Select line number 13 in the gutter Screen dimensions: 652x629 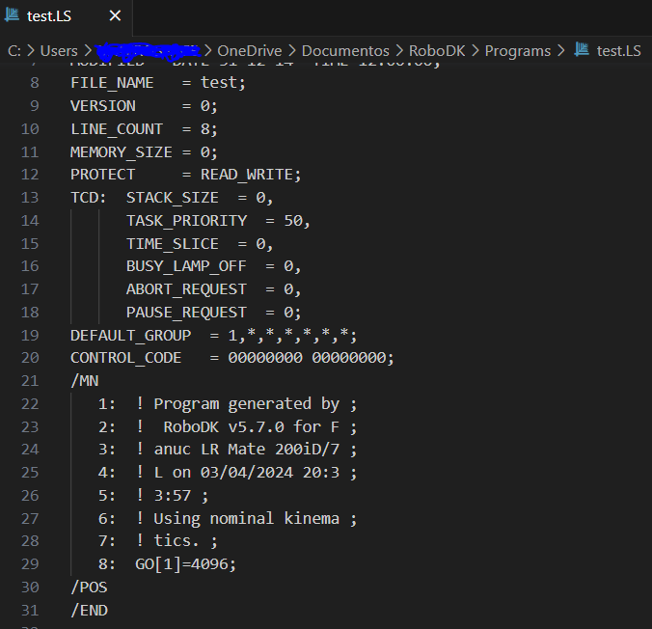(x=29, y=198)
